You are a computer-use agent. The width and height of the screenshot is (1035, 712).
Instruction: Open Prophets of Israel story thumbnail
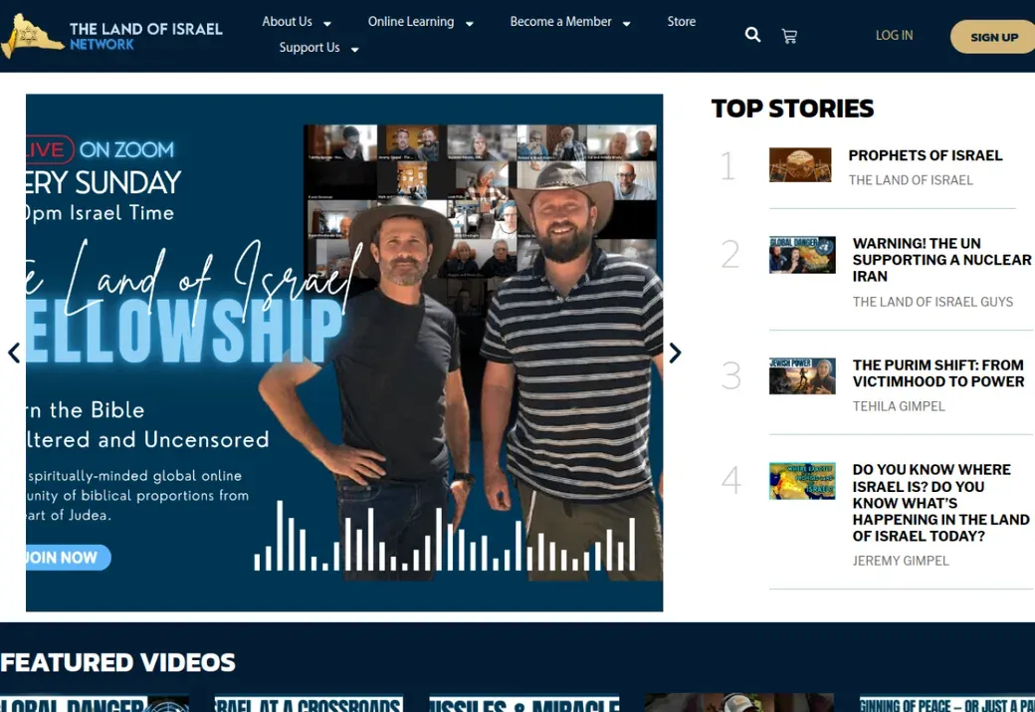800,165
